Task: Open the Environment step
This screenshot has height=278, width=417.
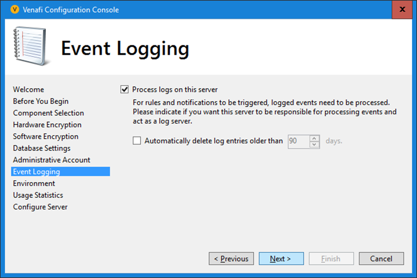Action: 34,183
